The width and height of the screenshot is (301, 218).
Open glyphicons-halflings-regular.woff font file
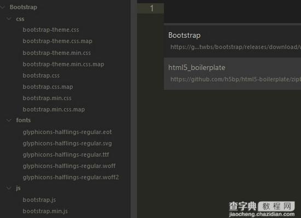(69, 166)
